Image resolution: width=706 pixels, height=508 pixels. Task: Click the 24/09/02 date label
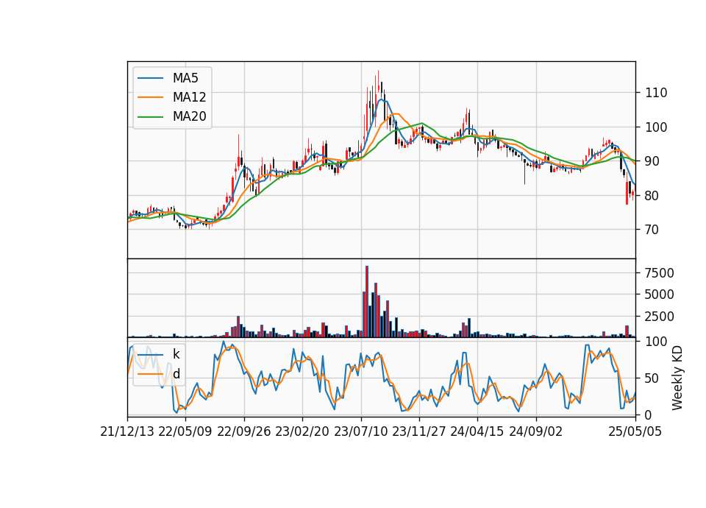[x=536, y=431]
